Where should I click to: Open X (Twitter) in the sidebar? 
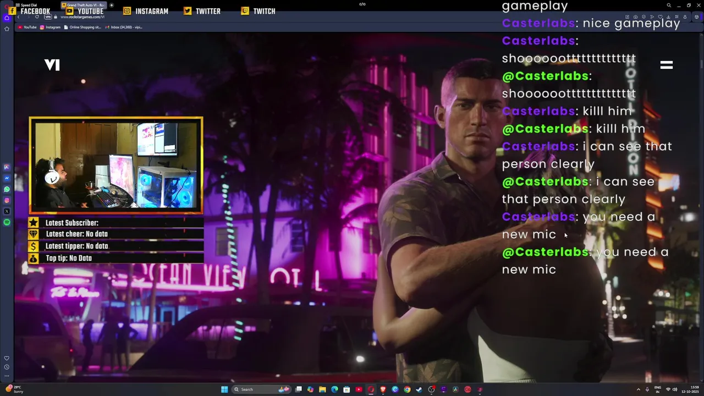pos(7,211)
